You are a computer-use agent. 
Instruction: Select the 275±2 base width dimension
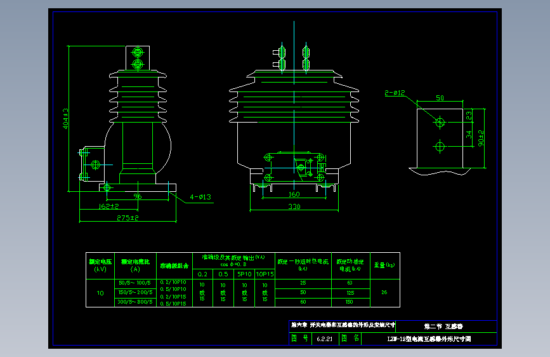click(128, 218)
